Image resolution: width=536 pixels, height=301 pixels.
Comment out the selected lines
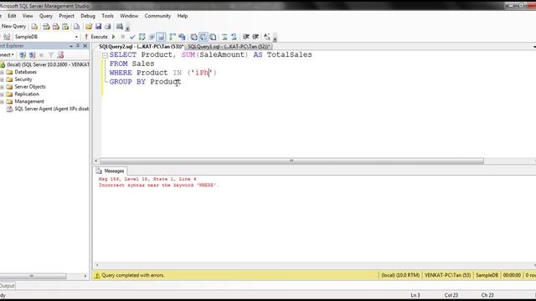[224, 37]
